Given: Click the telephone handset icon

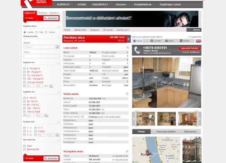Looking at the screenshot, I should (x=137, y=50).
